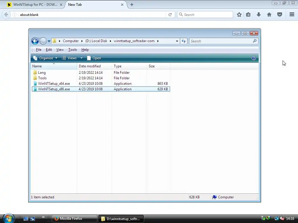
Task: Click the WinNTSetup_x86.exe file icon
Action: [x=35, y=89]
